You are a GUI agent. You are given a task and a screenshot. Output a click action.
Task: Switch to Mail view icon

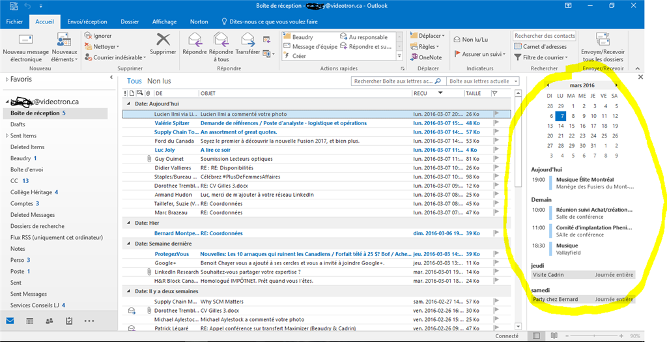point(10,321)
